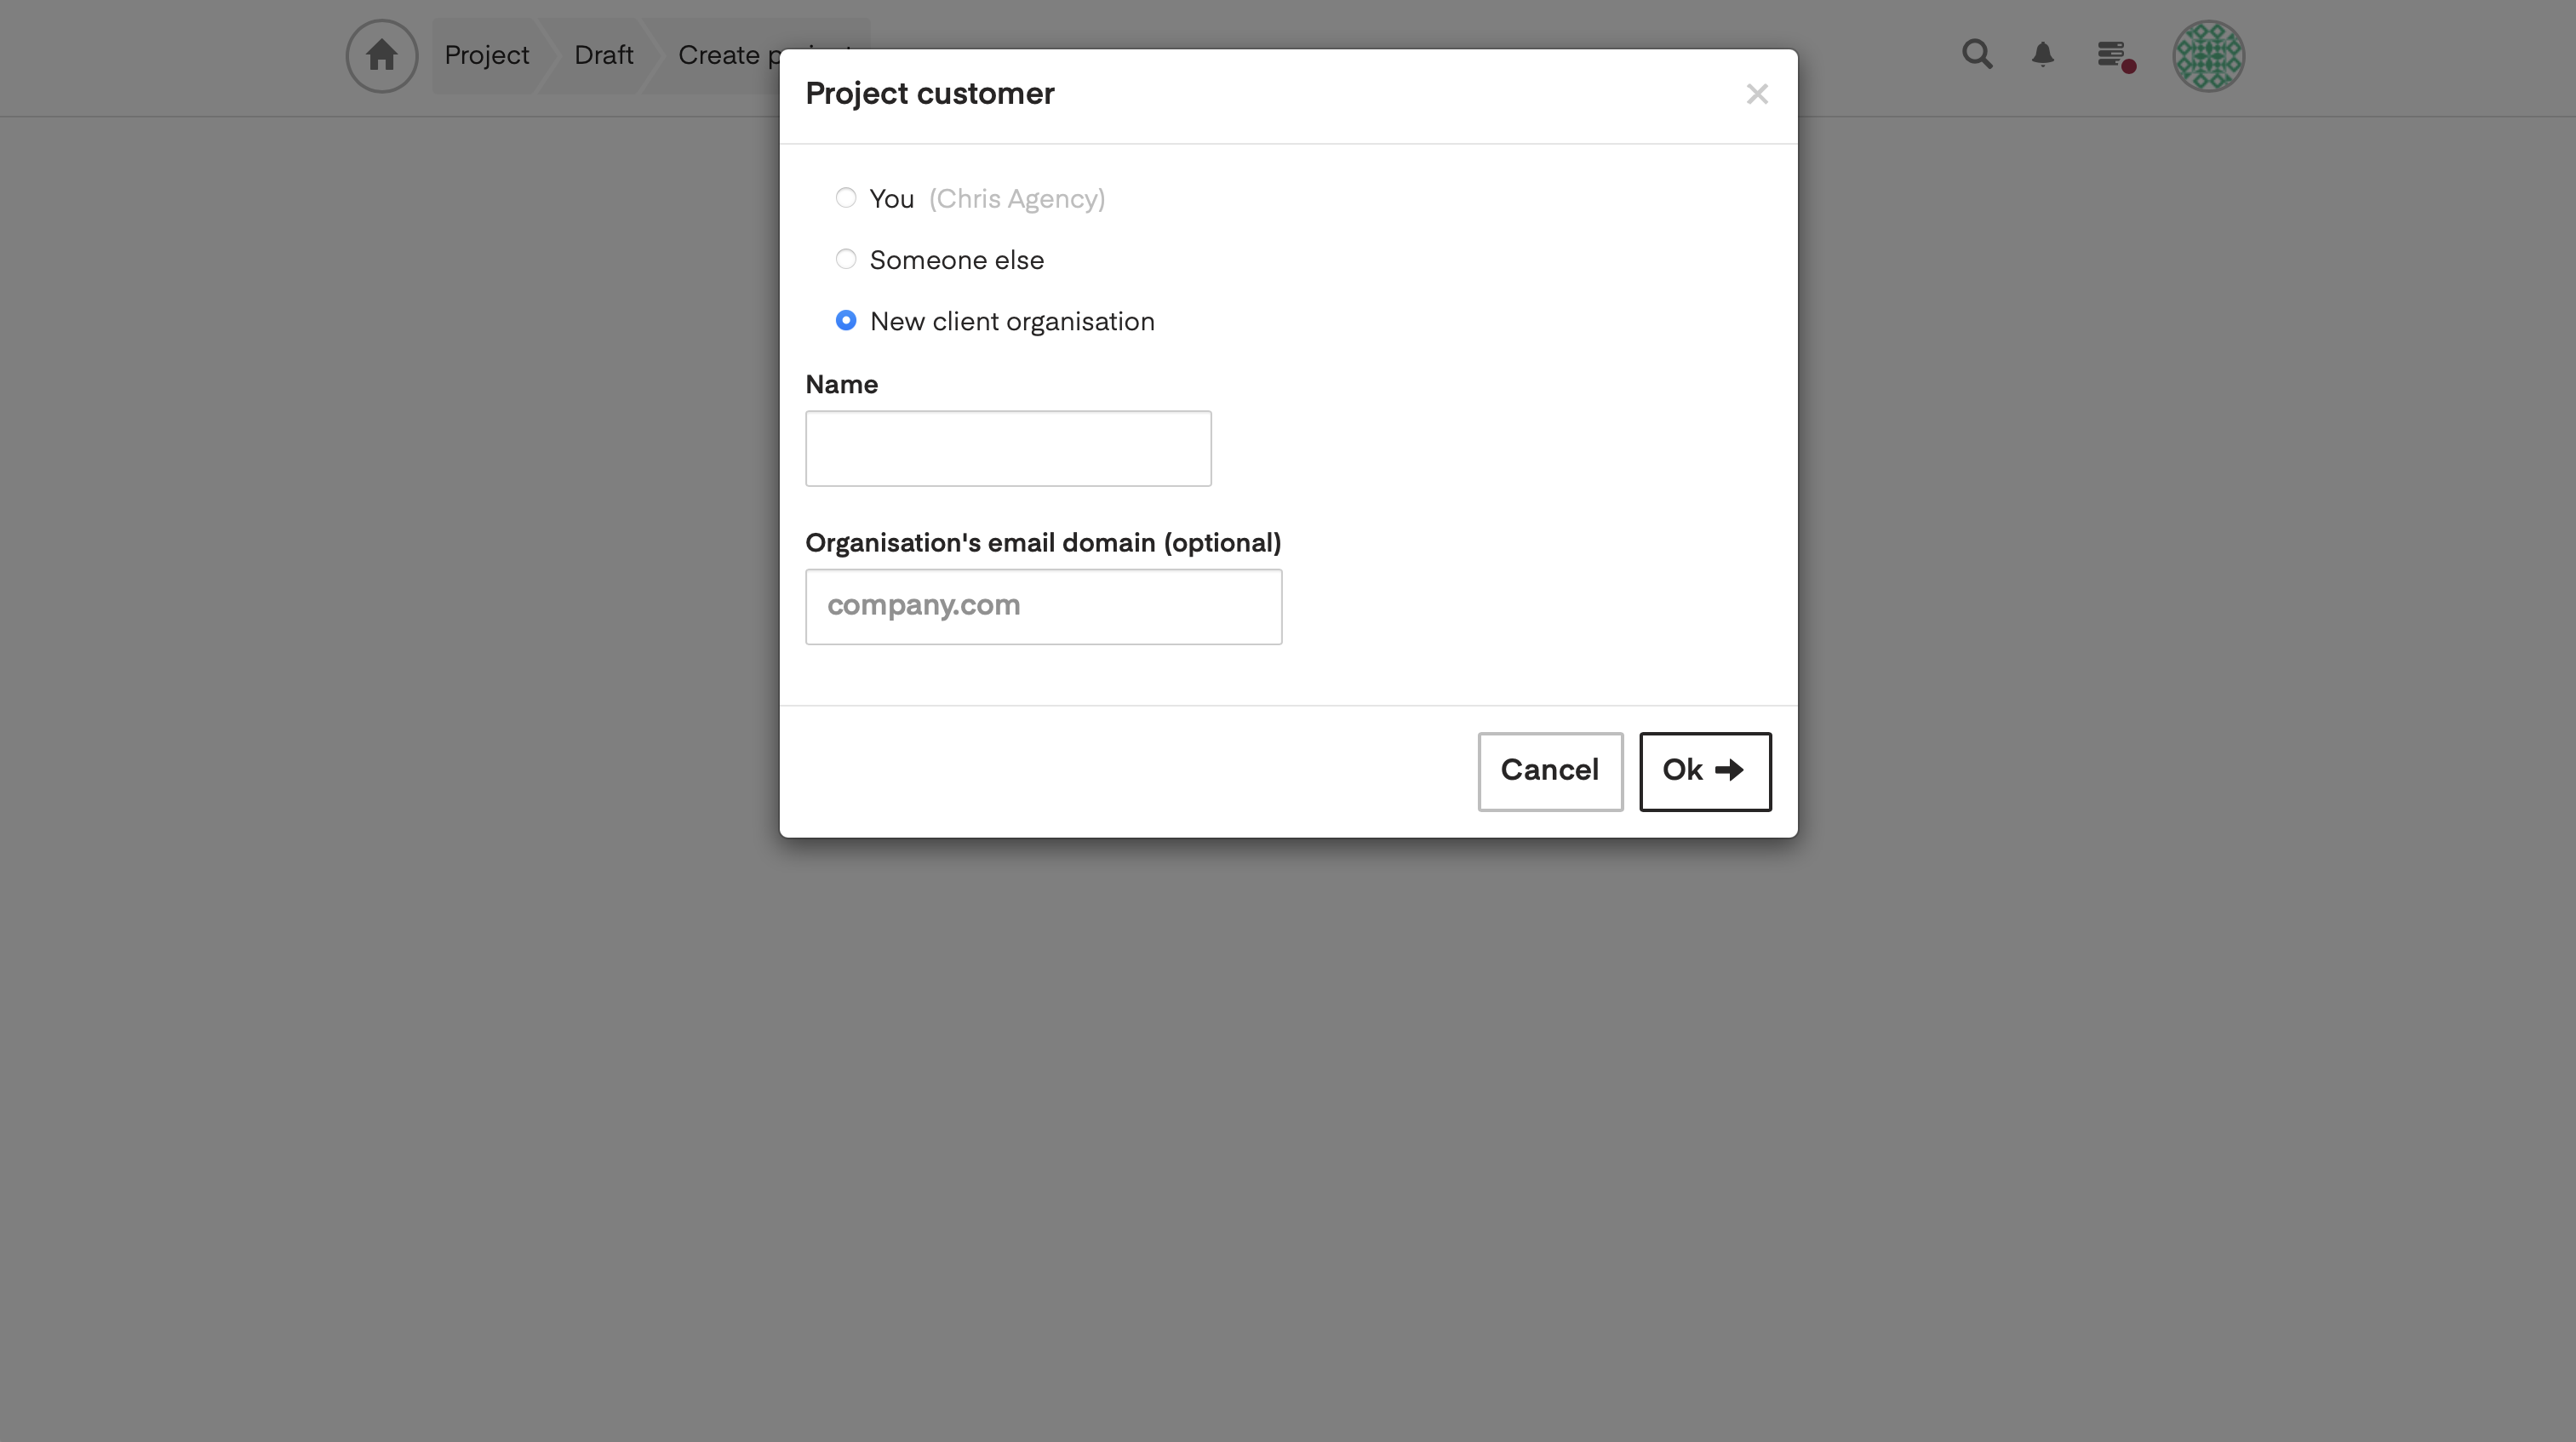Click the 'Project customer' dialog heading
2576x1442 pixels.
[929, 94]
